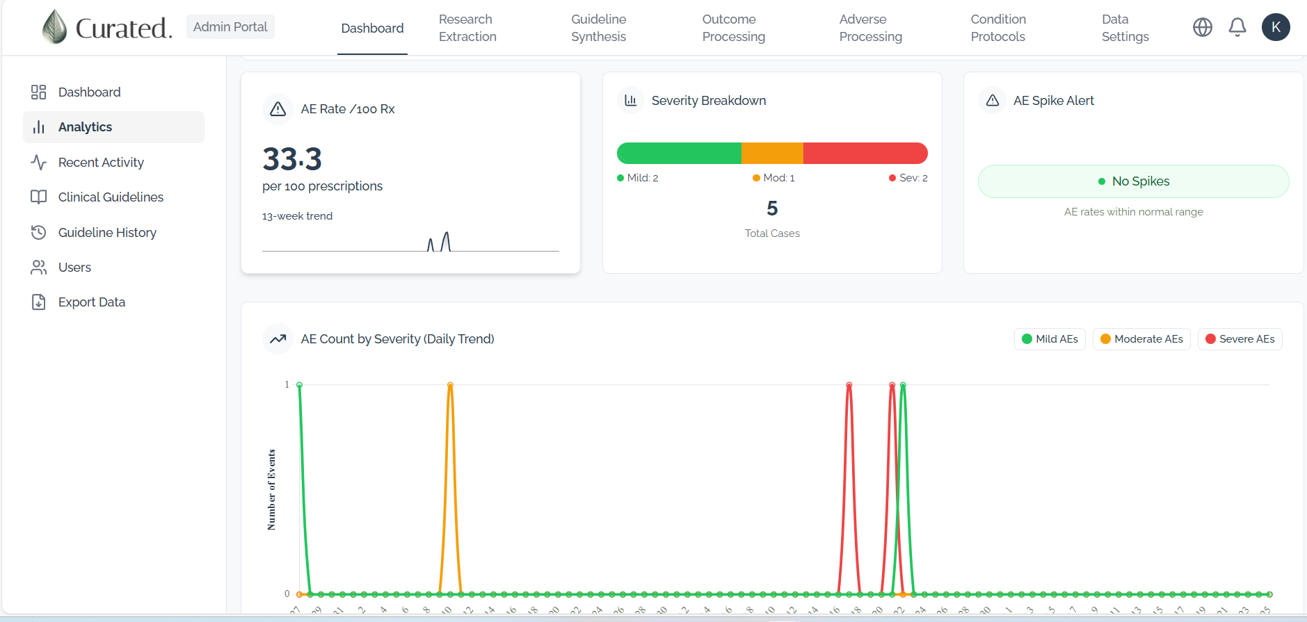1307x622 pixels.
Task: Click the orange moderate AE peak data point
Action: 450,384
